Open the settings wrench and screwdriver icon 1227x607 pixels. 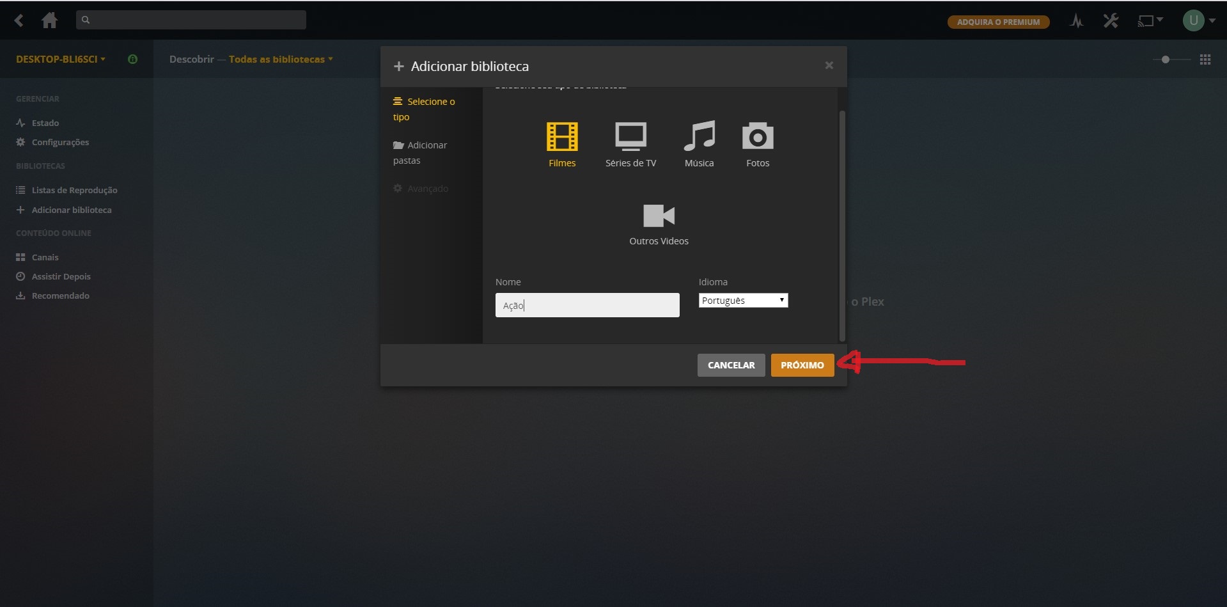click(1111, 21)
